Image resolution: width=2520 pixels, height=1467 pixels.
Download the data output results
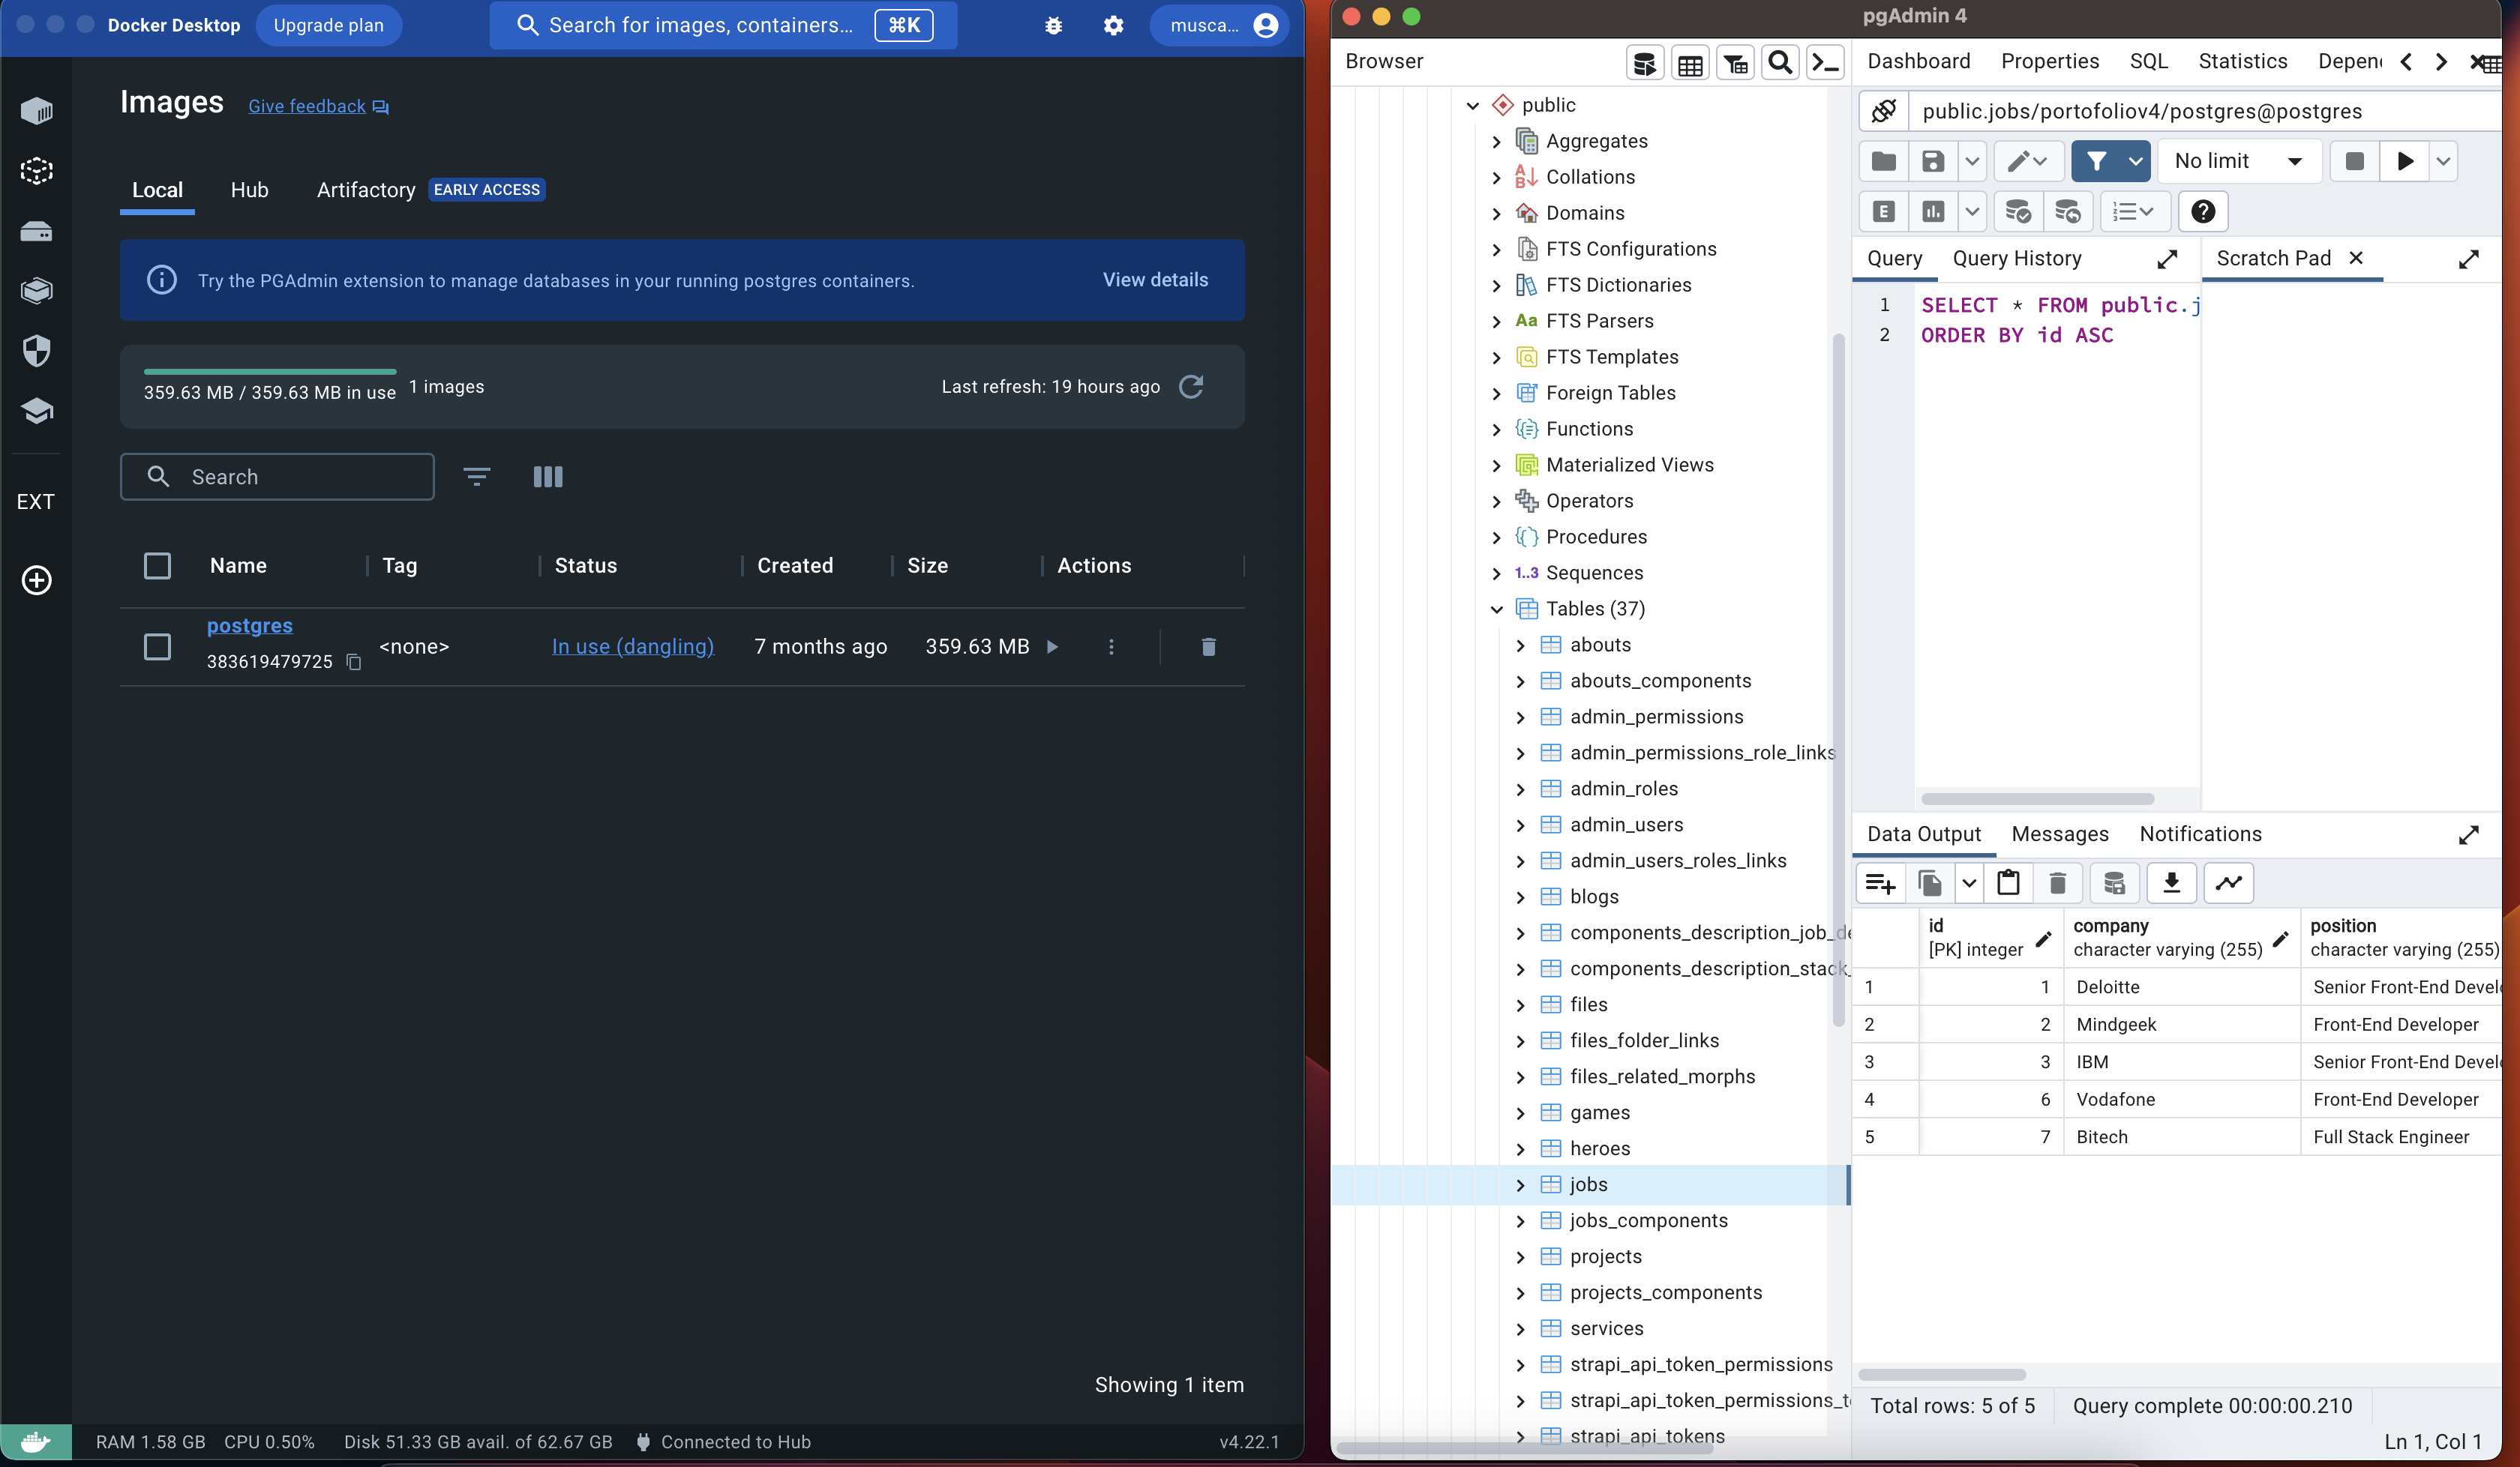click(2171, 882)
